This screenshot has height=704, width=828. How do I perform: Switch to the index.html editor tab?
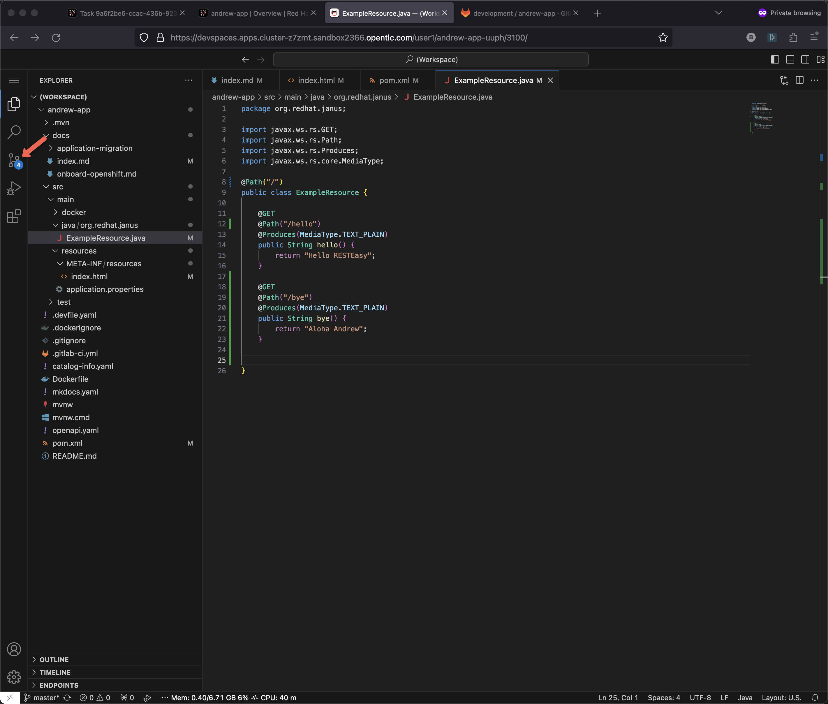[x=316, y=80]
